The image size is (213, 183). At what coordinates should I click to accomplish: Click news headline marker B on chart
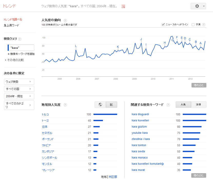(196, 42)
